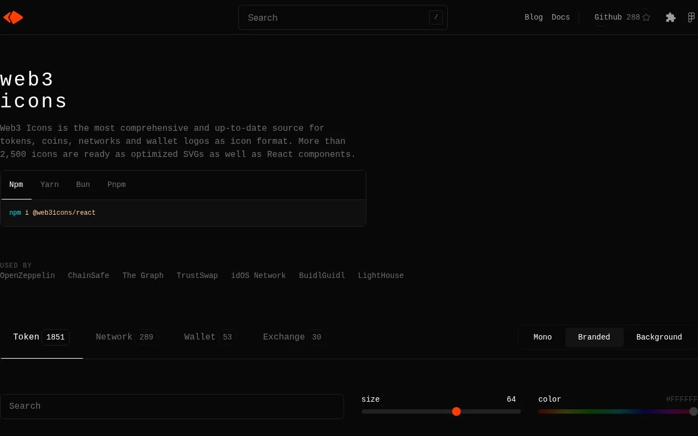Open the Docs link
698x436 pixels.
point(561,17)
